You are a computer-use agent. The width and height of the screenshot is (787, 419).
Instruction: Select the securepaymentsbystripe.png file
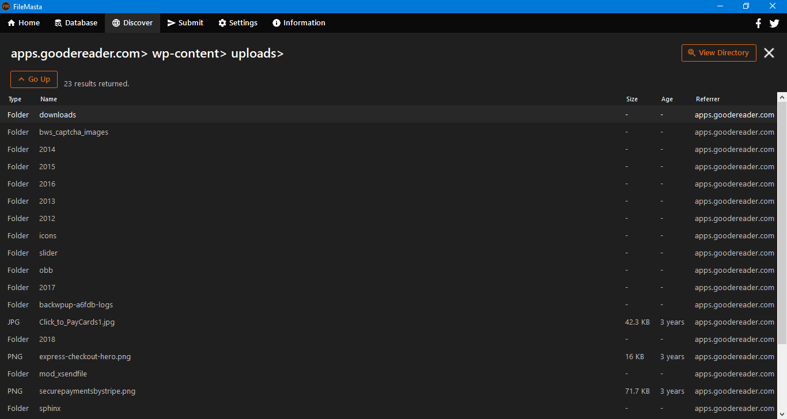tap(389, 391)
